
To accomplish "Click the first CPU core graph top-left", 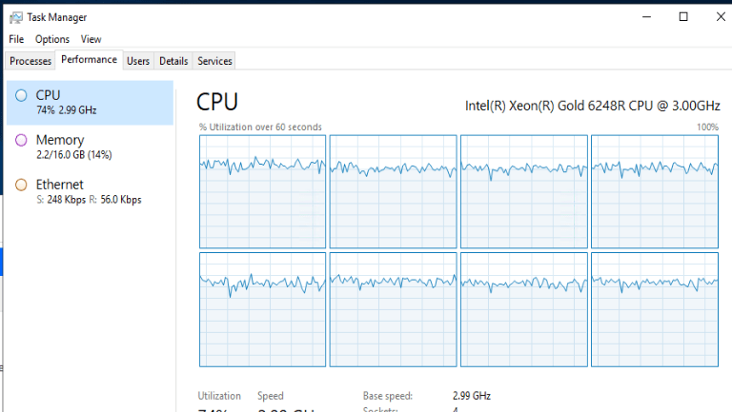I will pyautogui.click(x=262, y=191).
